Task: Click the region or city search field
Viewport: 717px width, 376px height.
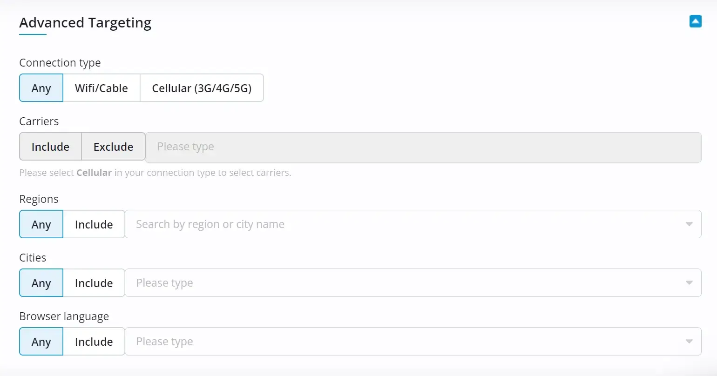Action: click(400, 224)
